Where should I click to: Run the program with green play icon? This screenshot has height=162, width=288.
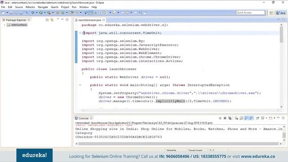(41, 13)
